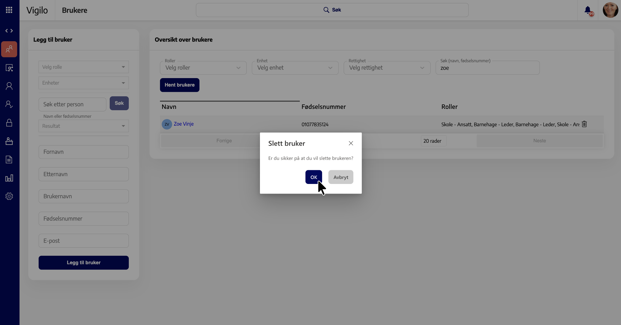
Task: Focus the Søk etter person field
Action: point(72,104)
